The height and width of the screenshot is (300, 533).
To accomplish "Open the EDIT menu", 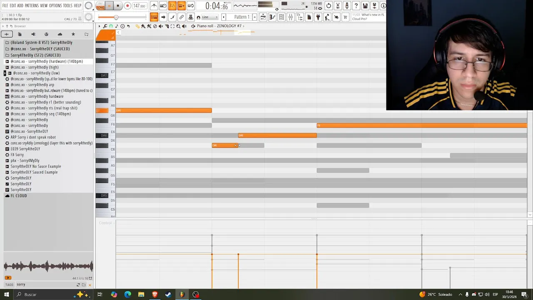I will [13, 5].
